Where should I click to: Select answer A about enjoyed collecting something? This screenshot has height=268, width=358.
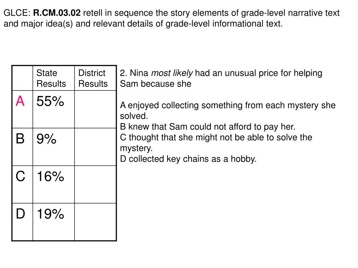[228, 111]
